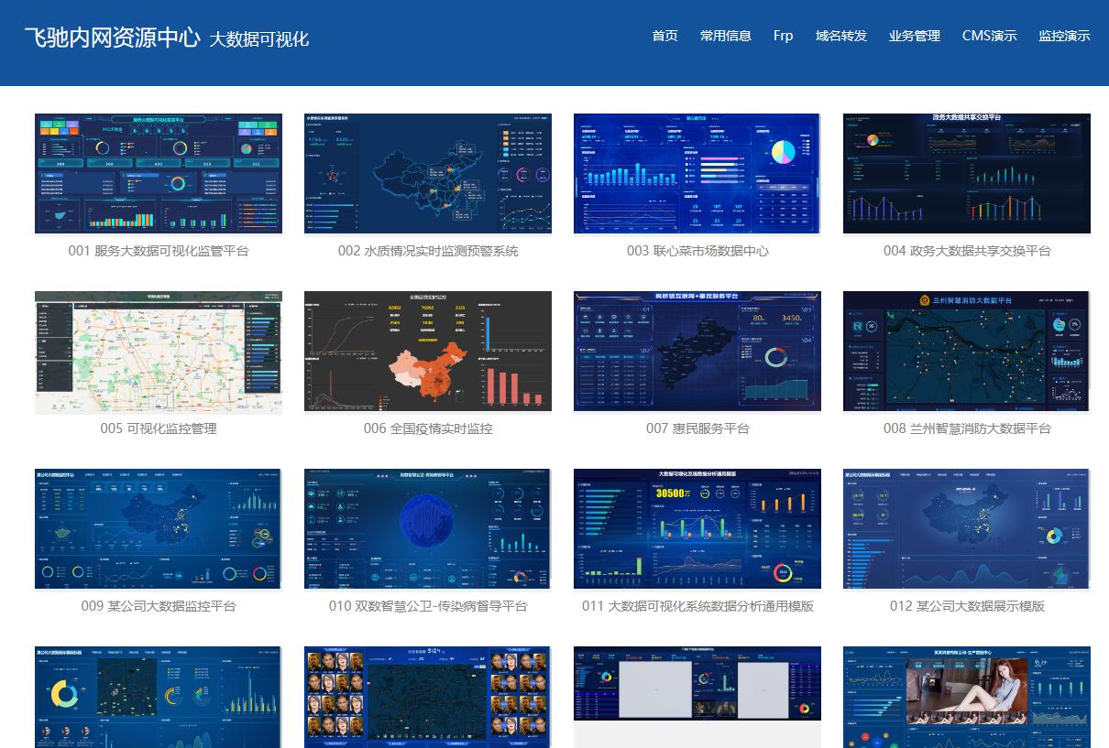Open the 012 某公司大数据展示模版 demo
The image size is (1109, 748).
coord(966,528)
